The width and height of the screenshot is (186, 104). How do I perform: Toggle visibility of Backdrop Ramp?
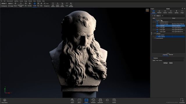point(157,24)
